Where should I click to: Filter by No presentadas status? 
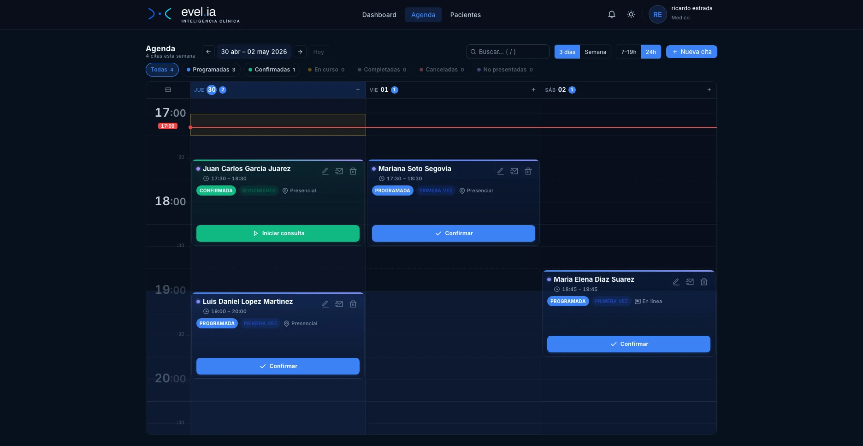click(505, 70)
